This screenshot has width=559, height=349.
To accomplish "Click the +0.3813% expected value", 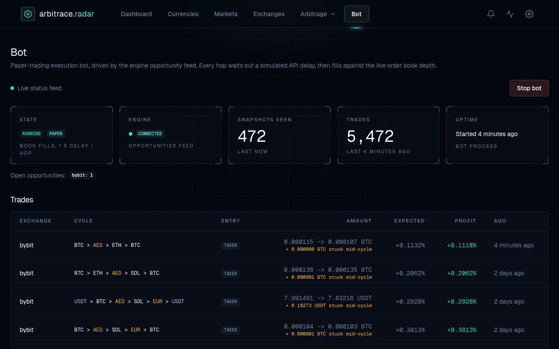I will click(410, 330).
